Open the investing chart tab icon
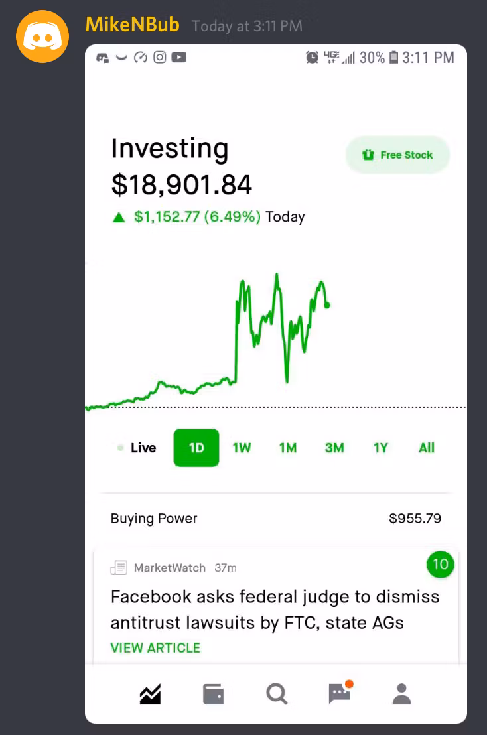Screen dimensions: 487x735 150,695
